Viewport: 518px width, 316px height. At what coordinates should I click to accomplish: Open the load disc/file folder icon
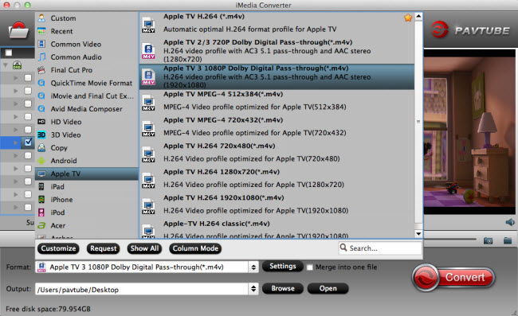click(18, 31)
